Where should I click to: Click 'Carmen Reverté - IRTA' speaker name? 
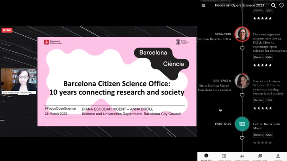(214, 39)
